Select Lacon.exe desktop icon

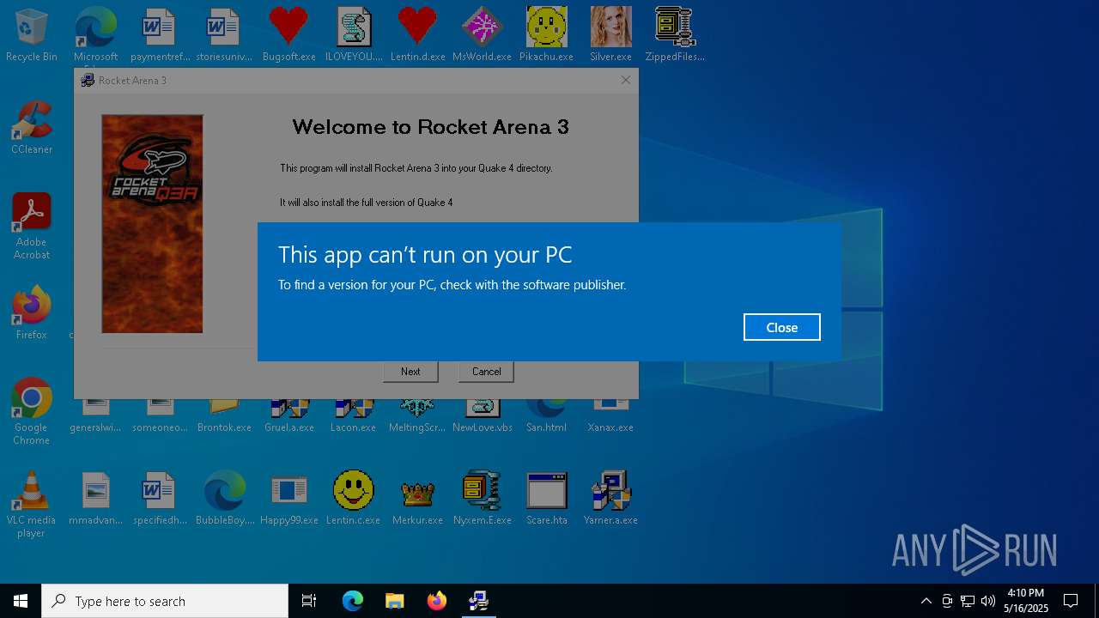(x=353, y=417)
